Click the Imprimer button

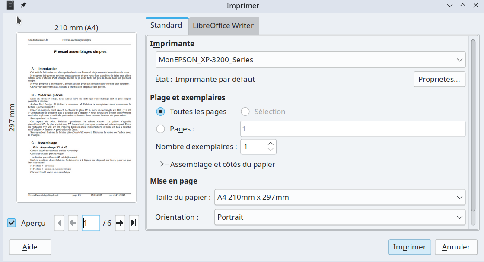coord(409,247)
